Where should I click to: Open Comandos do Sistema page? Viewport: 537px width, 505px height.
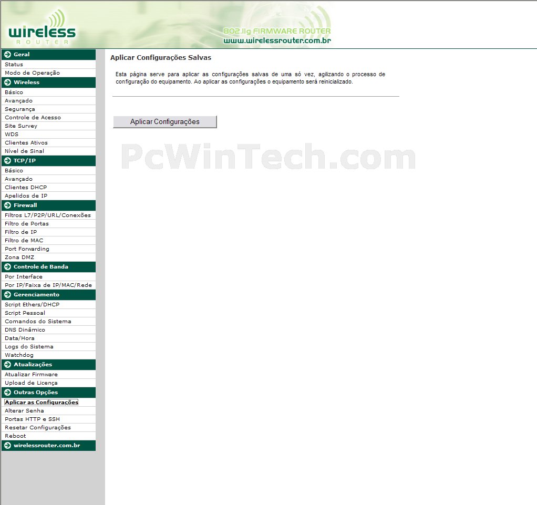(x=38, y=322)
